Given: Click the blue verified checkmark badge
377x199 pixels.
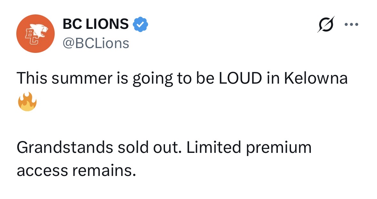Looking at the screenshot, I should pyautogui.click(x=140, y=24).
